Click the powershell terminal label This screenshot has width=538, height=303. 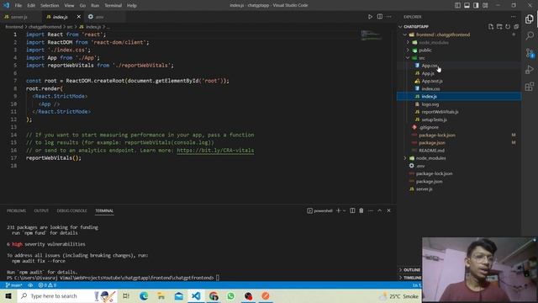tap(319, 210)
